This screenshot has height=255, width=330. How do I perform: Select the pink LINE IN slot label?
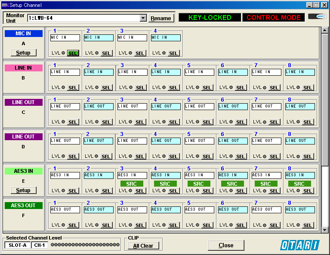tap(24, 68)
